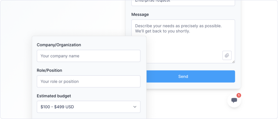Click the 'Your company name' input field
Viewport: 278px width, 119px height.
click(x=89, y=56)
